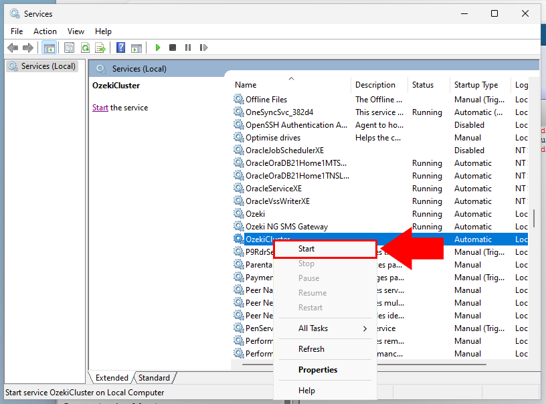Image resolution: width=546 pixels, height=404 pixels.
Task: Switch to the Standard tab
Action: (154, 377)
